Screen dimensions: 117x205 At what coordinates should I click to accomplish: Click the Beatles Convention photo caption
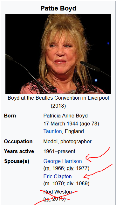58,102
